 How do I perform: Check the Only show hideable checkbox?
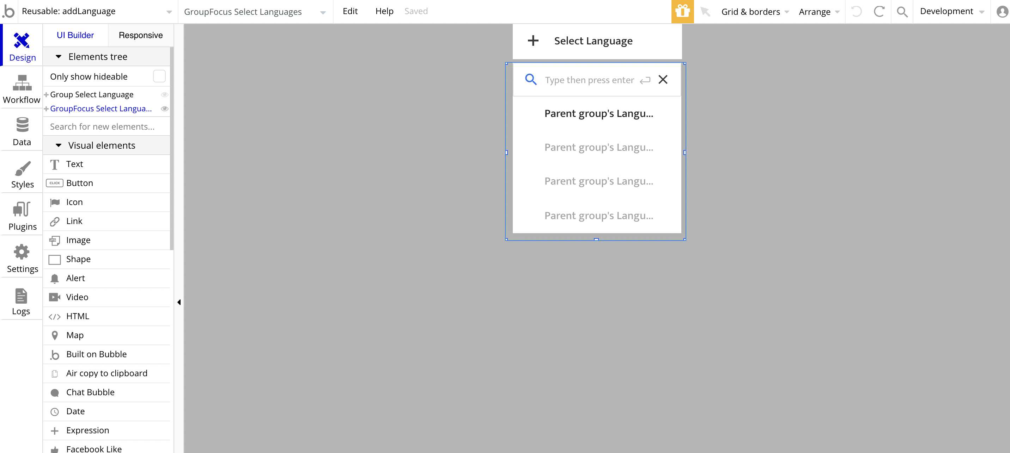pos(159,76)
